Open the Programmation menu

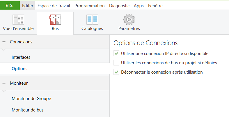[x=89, y=6]
